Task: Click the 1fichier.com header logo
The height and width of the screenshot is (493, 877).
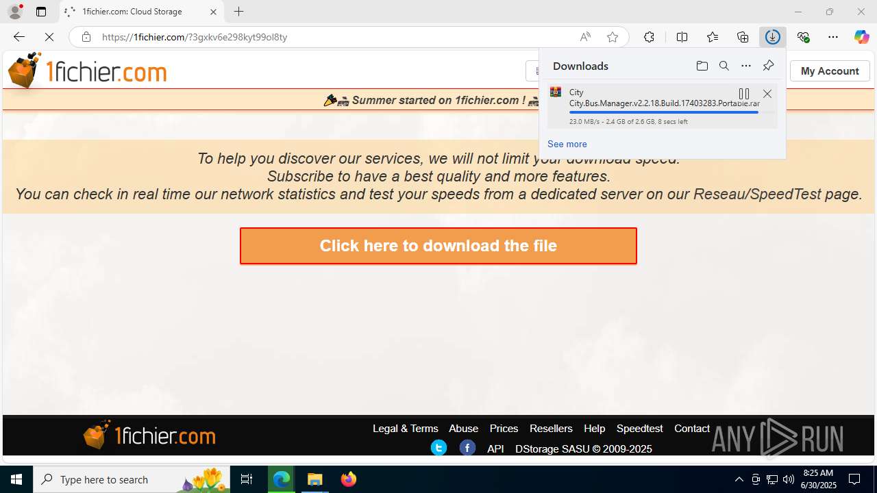Action: (87, 71)
